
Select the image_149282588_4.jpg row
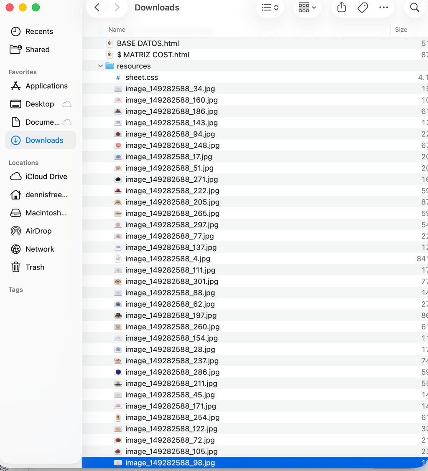(x=255, y=259)
